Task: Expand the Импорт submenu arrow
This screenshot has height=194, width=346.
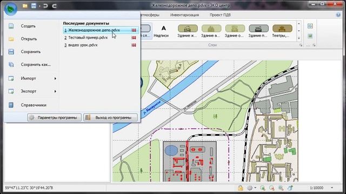Action: pyautogui.click(x=55, y=79)
